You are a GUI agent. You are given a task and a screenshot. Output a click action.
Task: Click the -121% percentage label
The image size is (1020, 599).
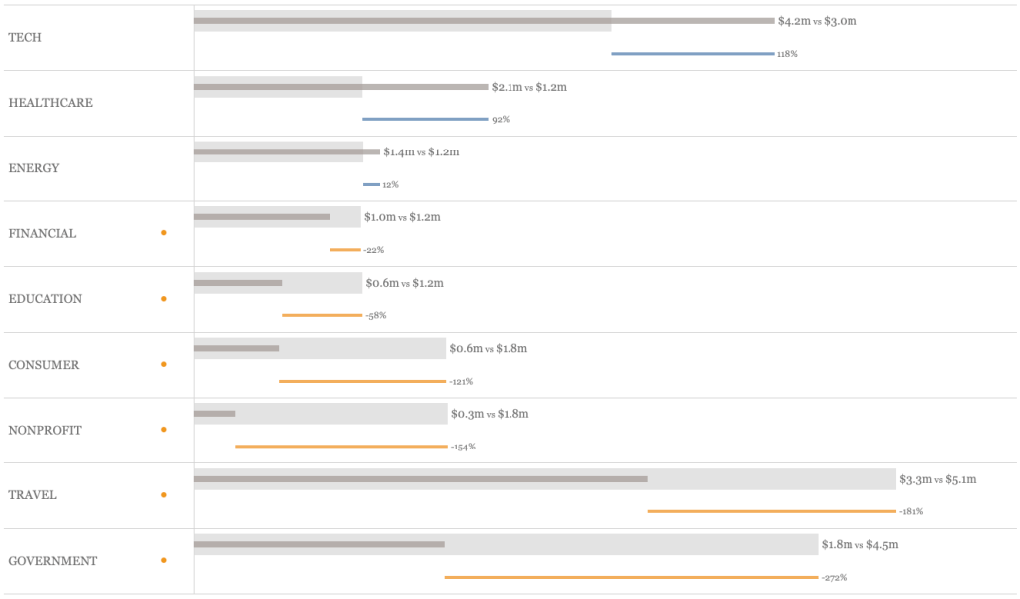460,382
